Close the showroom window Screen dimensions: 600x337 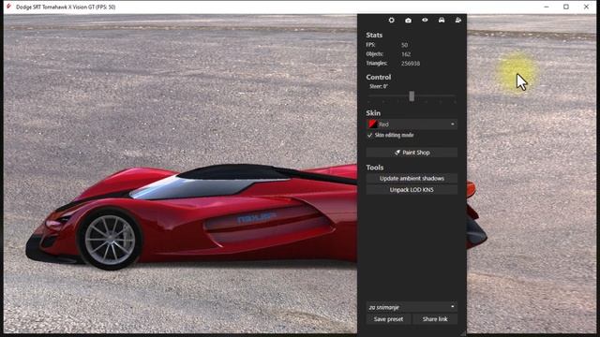point(586,7)
